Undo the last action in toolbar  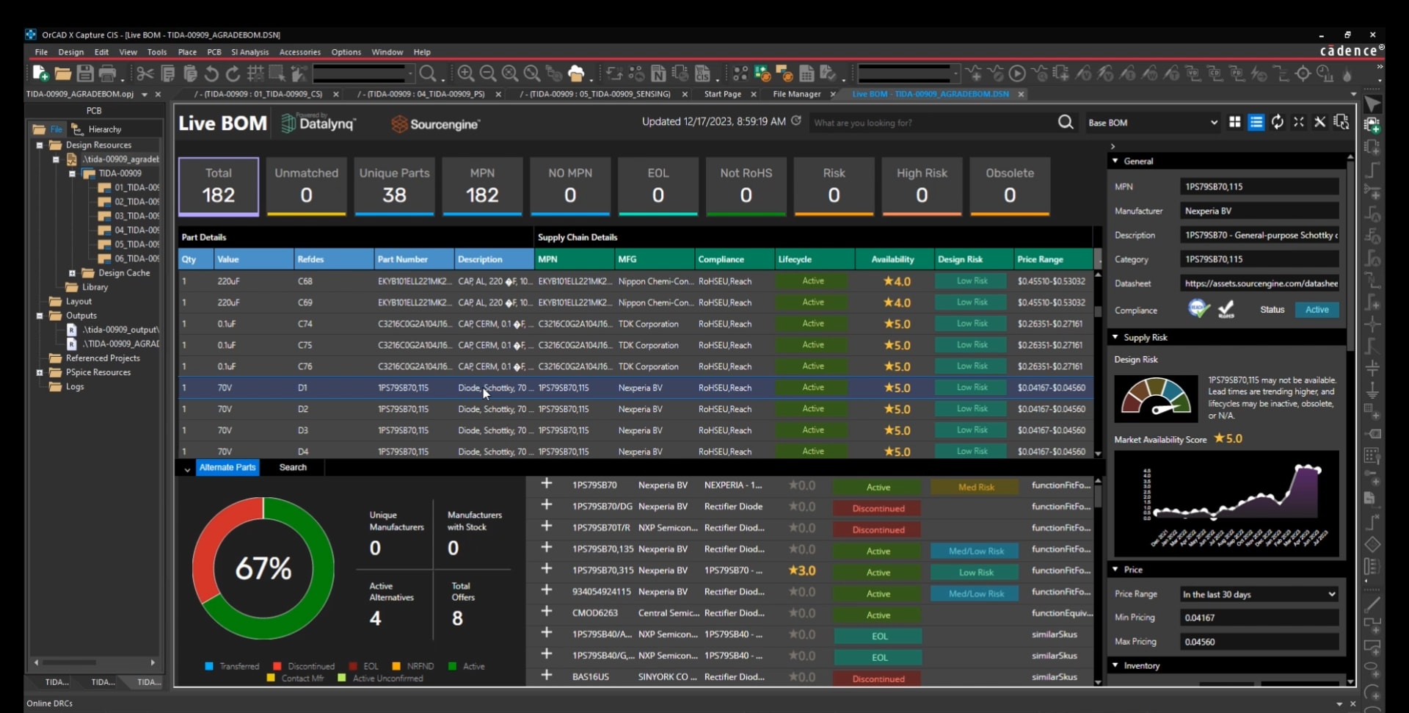[211, 73]
